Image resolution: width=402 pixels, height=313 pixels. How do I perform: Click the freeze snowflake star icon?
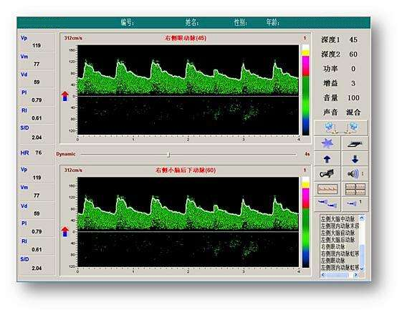click(327, 143)
